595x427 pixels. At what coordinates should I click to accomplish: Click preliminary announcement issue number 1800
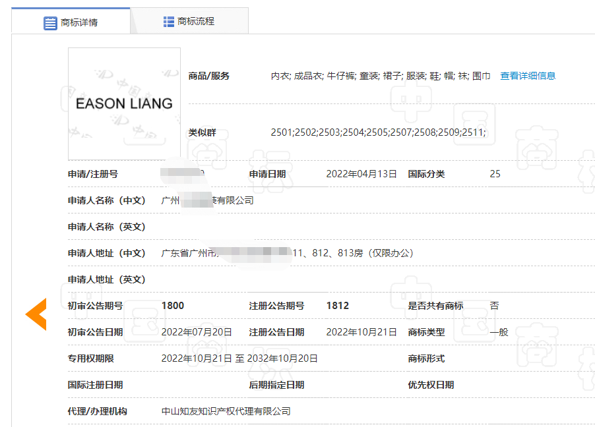click(173, 306)
